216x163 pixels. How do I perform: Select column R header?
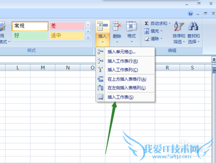[167, 67]
